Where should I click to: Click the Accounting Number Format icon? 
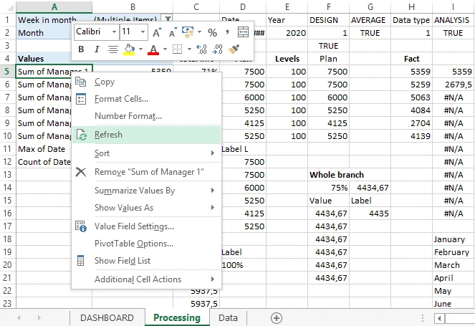188,32
